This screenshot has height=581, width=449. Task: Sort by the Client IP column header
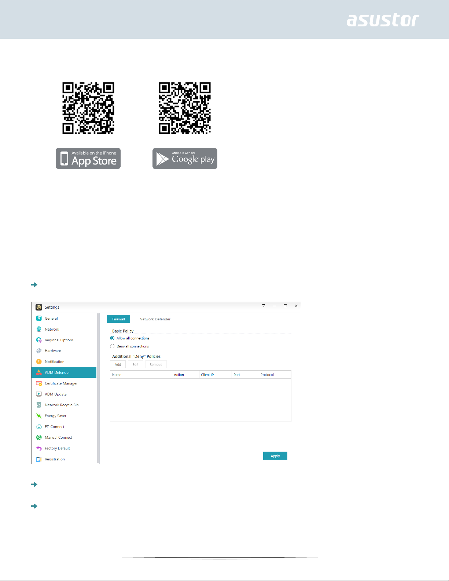click(x=216, y=375)
